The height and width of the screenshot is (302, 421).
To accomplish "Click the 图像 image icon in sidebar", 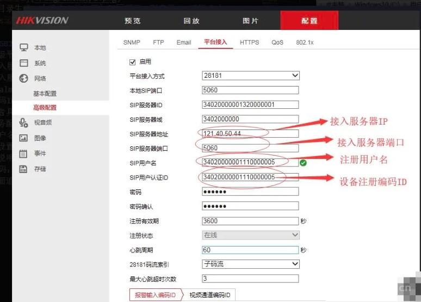I will [24, 138].
